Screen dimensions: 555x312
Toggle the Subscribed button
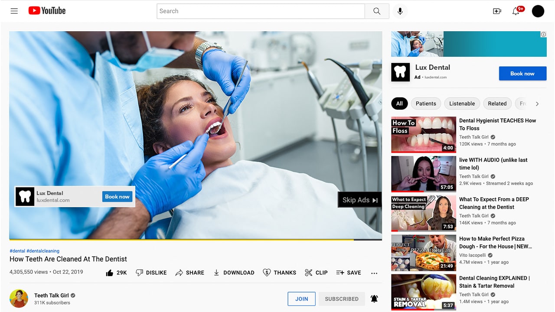342,299
